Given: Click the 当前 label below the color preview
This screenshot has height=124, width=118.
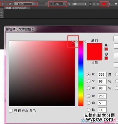Looking at the screenshot, I should pyautogui.click(x=94, y=63).
